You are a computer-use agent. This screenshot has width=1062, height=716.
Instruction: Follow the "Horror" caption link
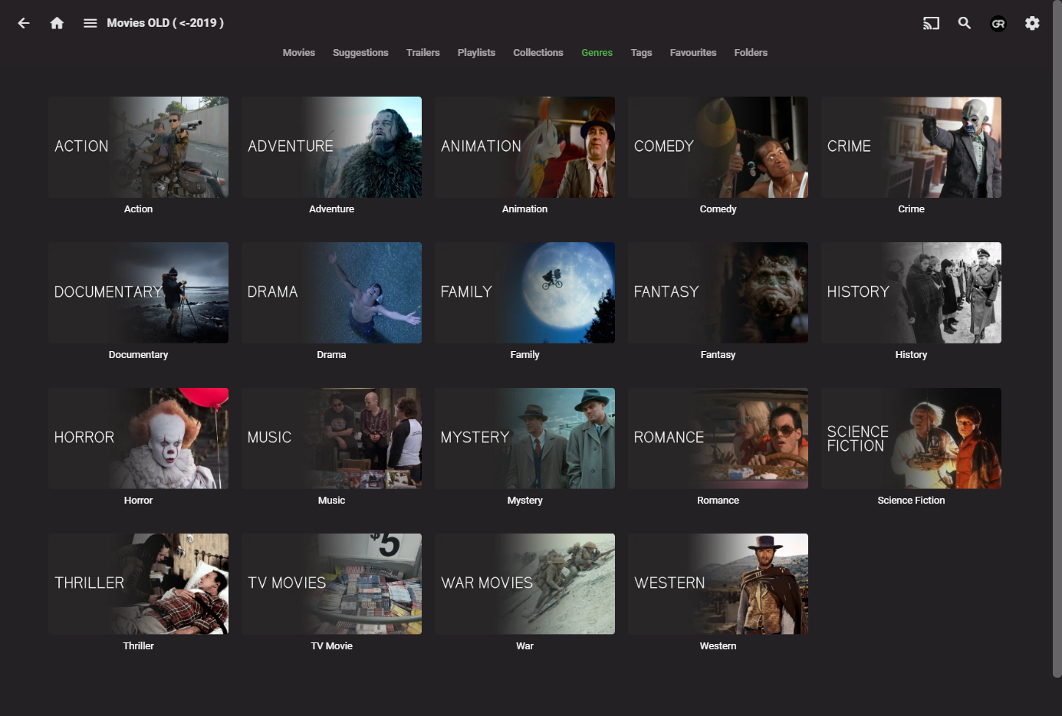tap(138, 501)
